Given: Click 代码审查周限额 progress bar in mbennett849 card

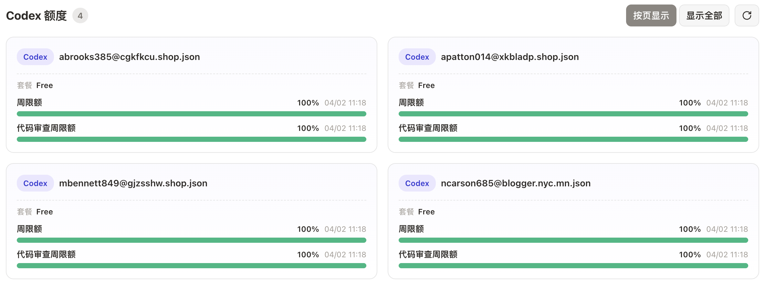Looking at the screenshot, I should (192, 266).
